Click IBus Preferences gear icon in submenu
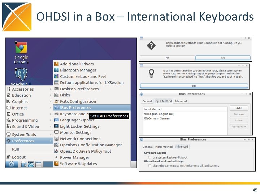The image size is (260, 195). [56, 108]
